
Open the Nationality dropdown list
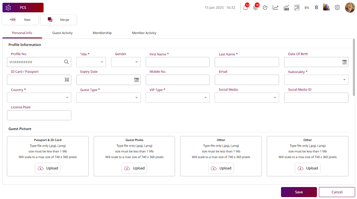point(316,80)
